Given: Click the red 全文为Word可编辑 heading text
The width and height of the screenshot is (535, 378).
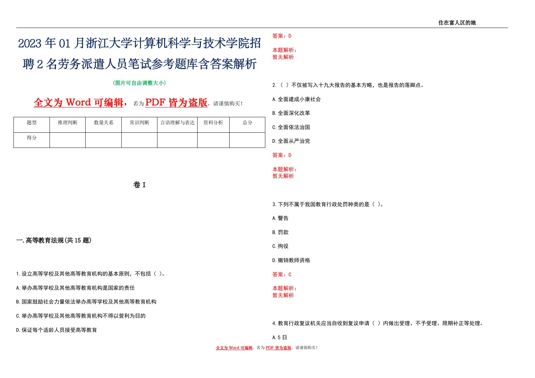Looking at the screenshot, I should coord(78,102).
